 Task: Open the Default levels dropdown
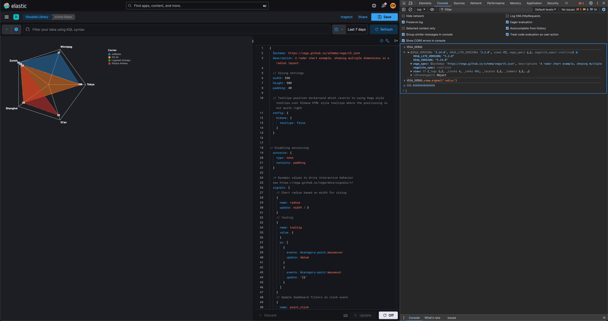coord(545,9)
